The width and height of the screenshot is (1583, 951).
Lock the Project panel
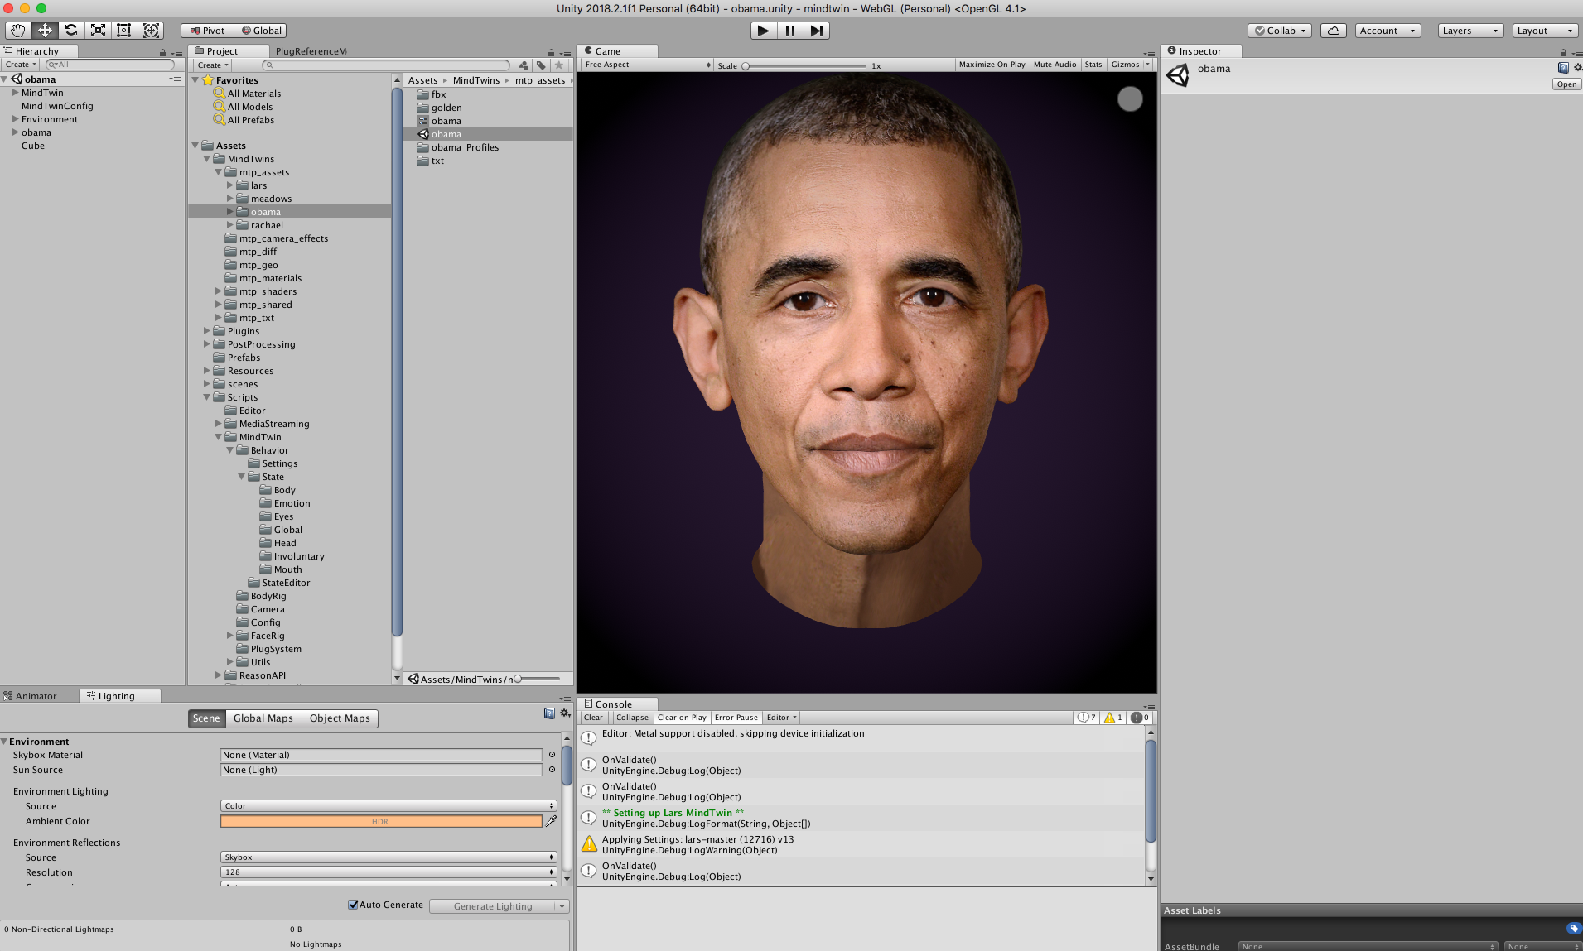pos(551,52)
